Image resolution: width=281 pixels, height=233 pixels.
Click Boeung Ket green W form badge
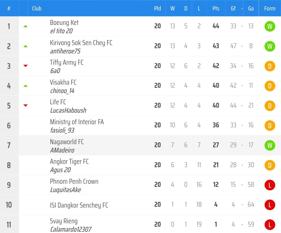pyautogui.click(x=270, y=26)
